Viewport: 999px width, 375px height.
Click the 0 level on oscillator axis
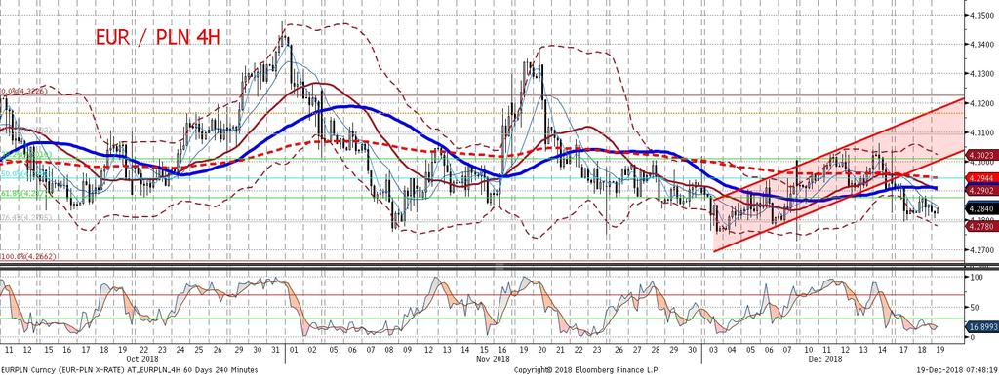point(973,337)
